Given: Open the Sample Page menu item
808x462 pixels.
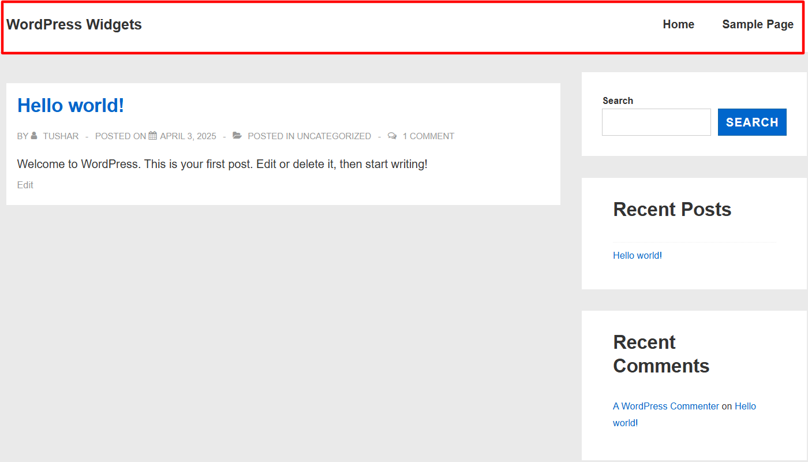Looking at the screenshot, I should pyautogui.click(x=758, y=24).
